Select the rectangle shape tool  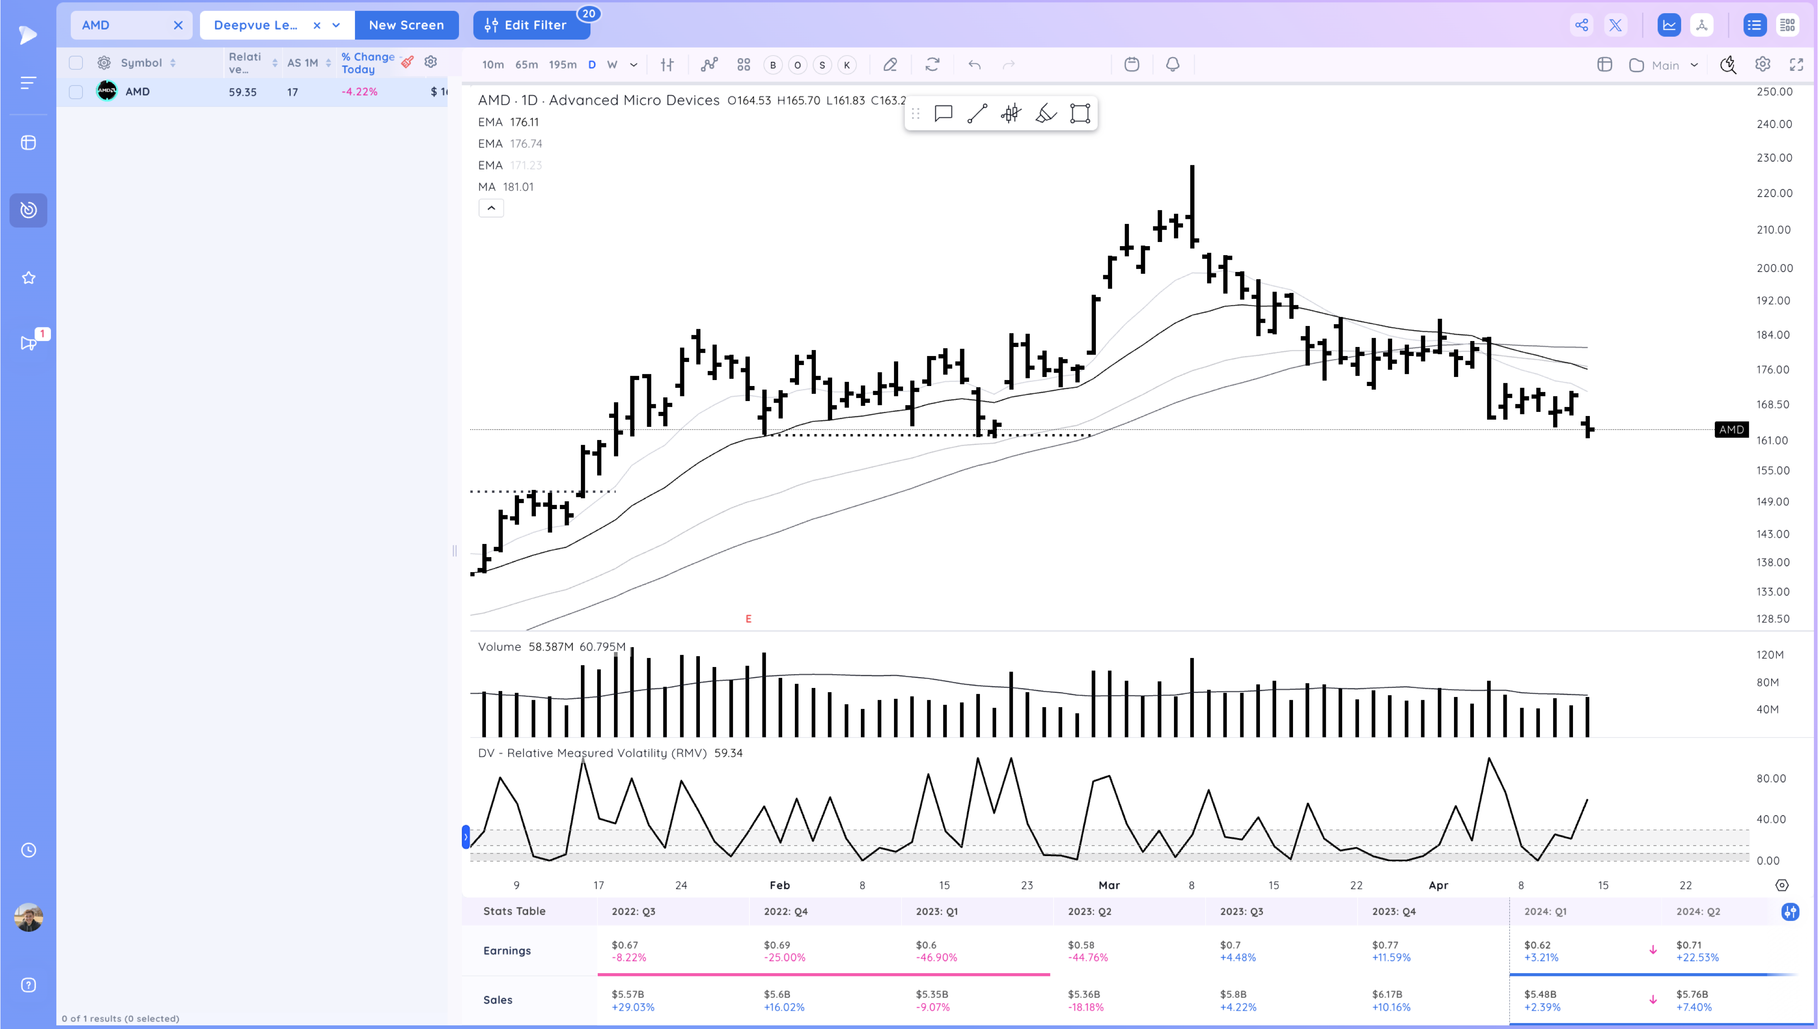click(x=1080, y=114)
